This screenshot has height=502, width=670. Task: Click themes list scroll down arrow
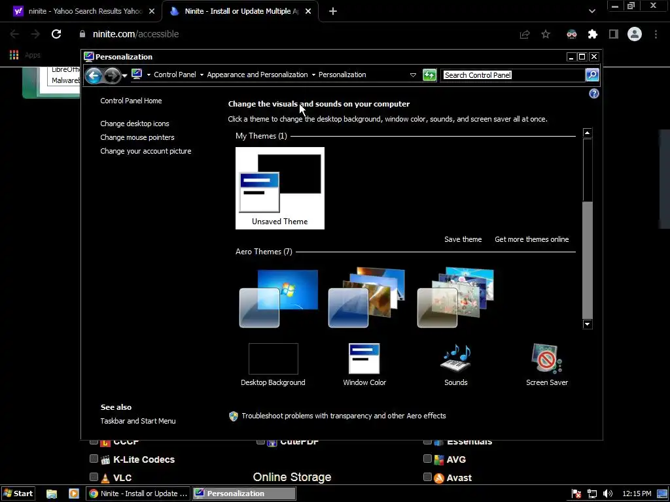(x=587, y=324)
